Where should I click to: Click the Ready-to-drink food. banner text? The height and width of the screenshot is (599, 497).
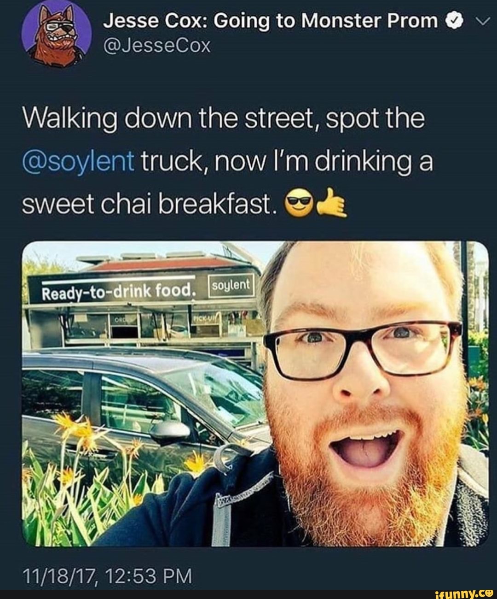pyautogui.click(x=117, y=291)
